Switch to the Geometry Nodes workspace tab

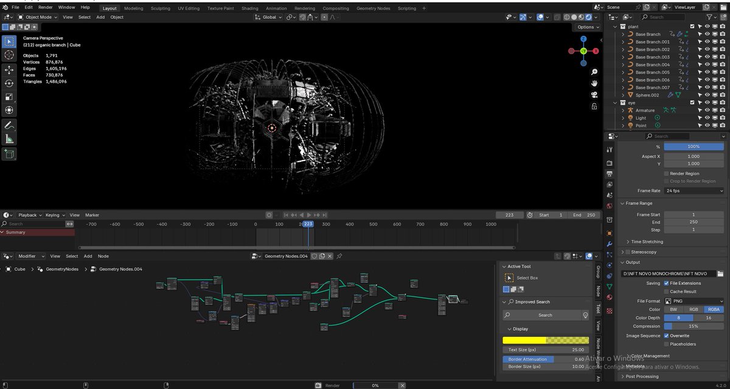[x=373, y=9]
